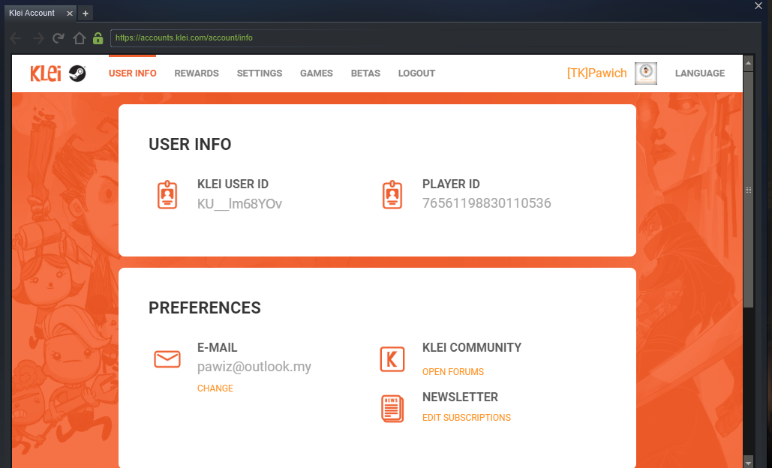Click the newsletter newspaper icon
The width and height of the screenshot is (772, 468).
(x=392, y=409)
